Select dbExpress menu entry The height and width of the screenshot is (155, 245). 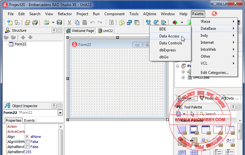(x=170, y=50)
